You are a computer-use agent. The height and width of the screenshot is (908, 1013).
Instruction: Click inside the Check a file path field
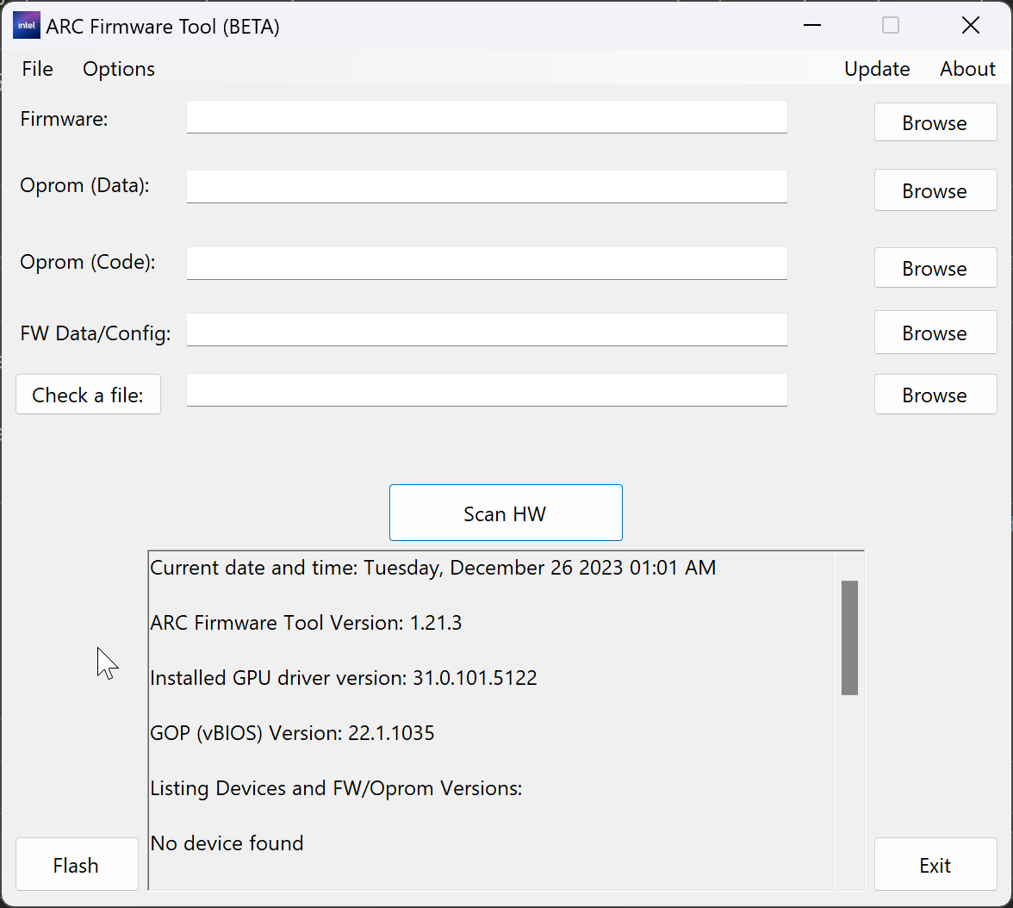tap(487, 390)
